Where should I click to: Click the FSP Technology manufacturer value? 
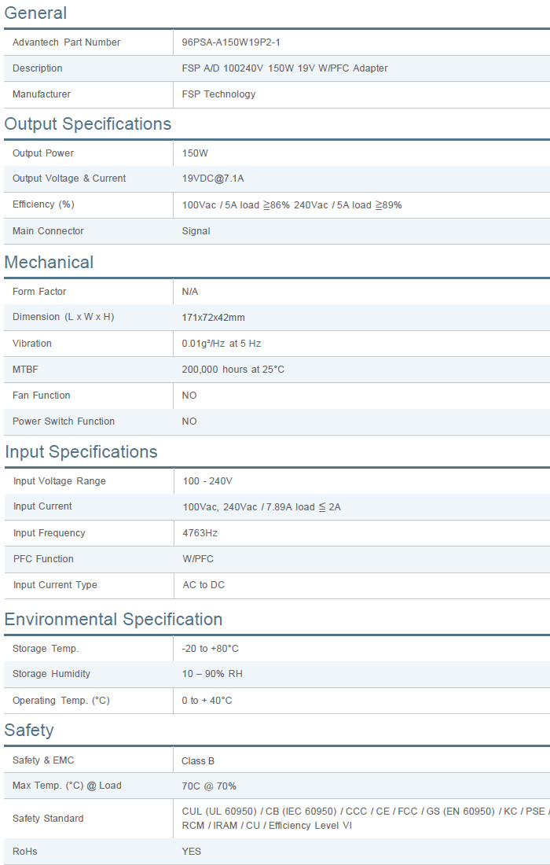[218, 94]
